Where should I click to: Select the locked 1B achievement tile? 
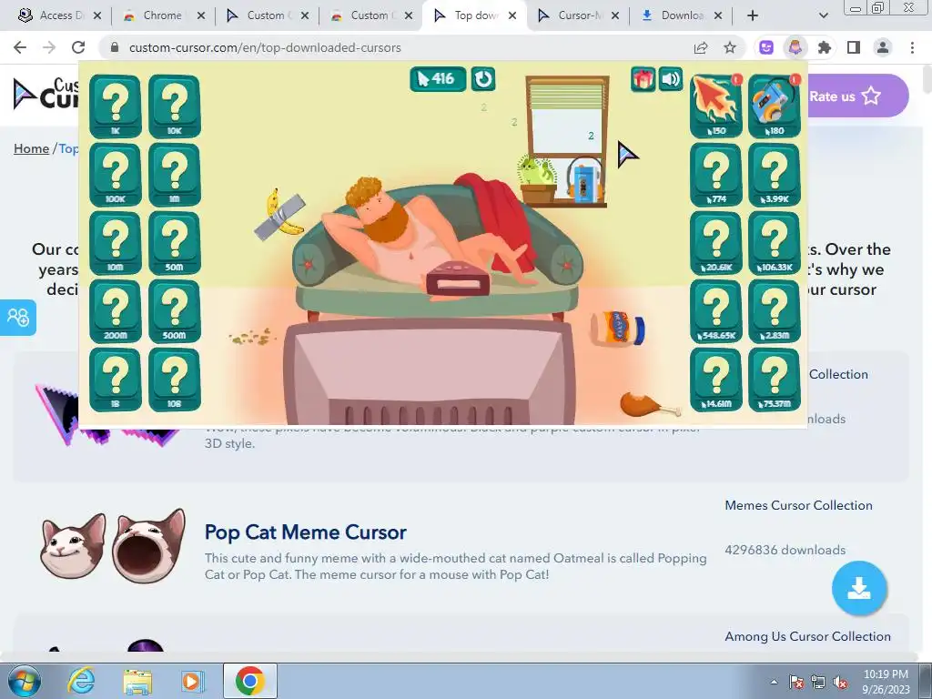click(116, 380)
